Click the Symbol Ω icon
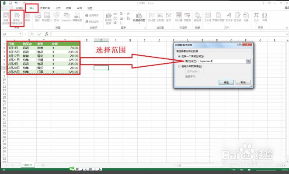The width and height of the screenshot is (289, 174). point(265,17)
